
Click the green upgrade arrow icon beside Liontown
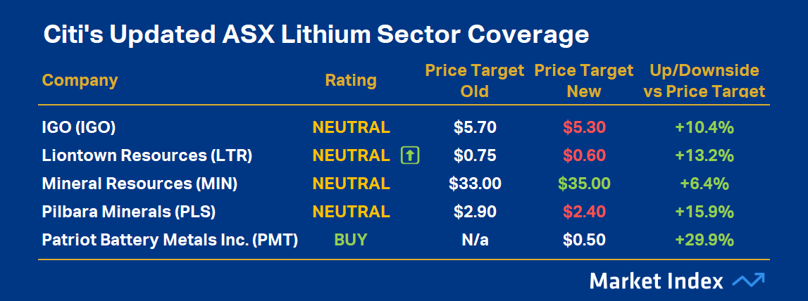[410, 155]
